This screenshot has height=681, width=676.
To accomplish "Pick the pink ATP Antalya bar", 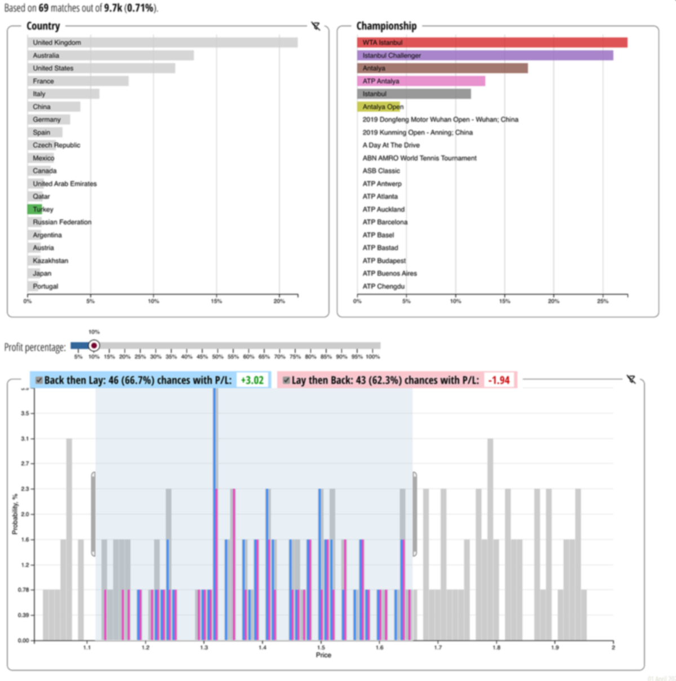I will pyautogui.click(x=421, y=81).
